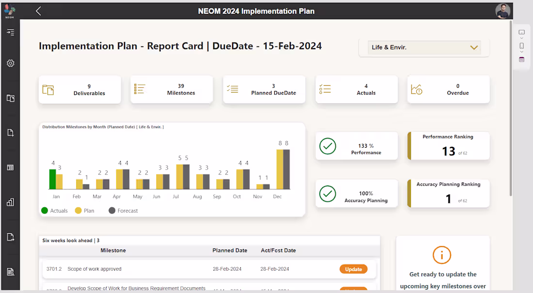Open the settings gear in the sidebar

click(11, 63)
